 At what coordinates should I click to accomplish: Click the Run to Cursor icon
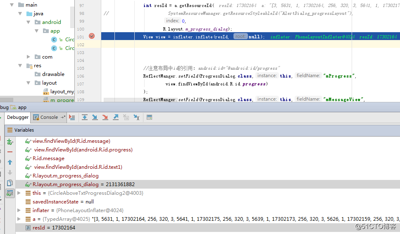136,117
